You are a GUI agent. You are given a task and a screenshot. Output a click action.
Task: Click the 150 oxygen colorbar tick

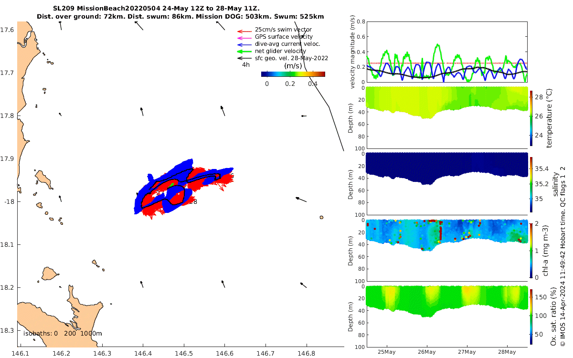[x=541, y=296]
